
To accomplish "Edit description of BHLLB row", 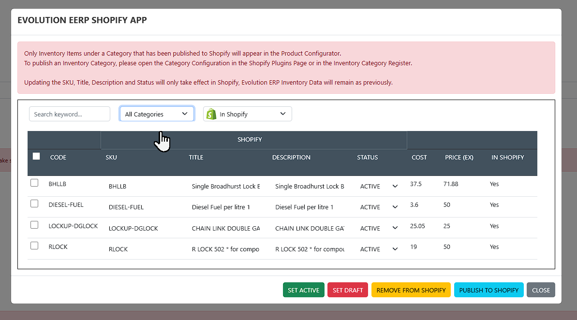I will point(310,186).
